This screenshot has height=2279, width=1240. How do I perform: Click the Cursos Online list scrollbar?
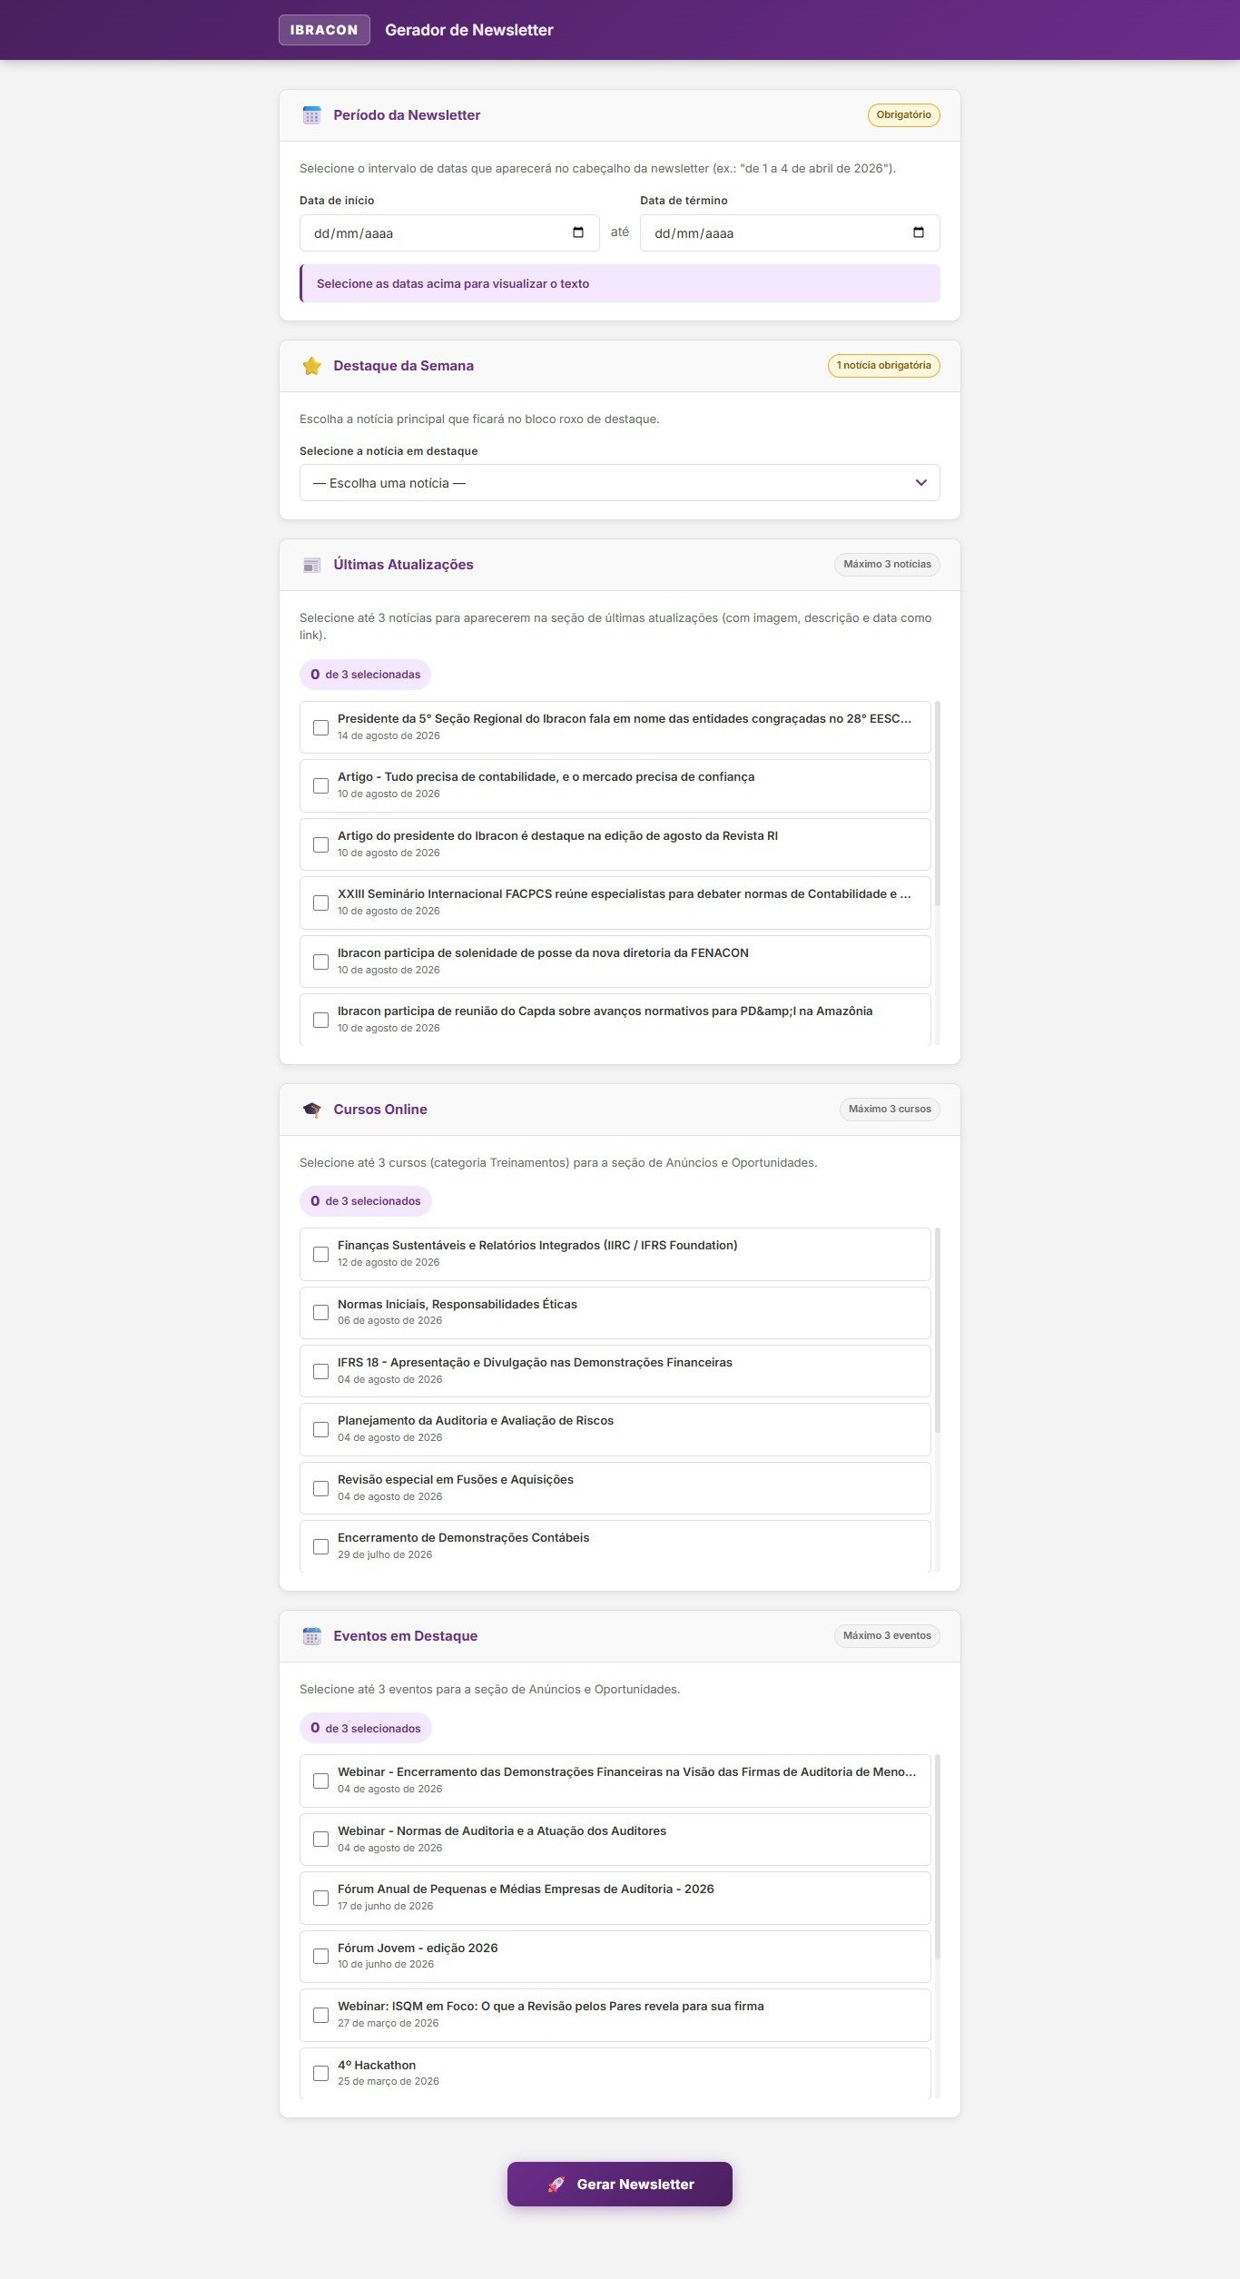point(938,1330)
